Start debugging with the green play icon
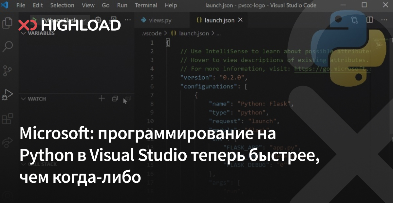 (x=34, y=20)
